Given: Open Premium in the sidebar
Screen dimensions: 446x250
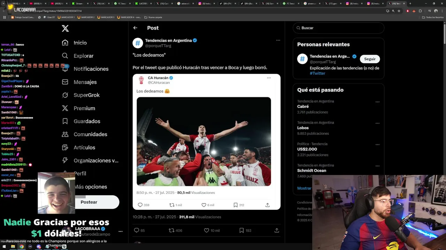Looking at the screenshot, I should [78, 108].
